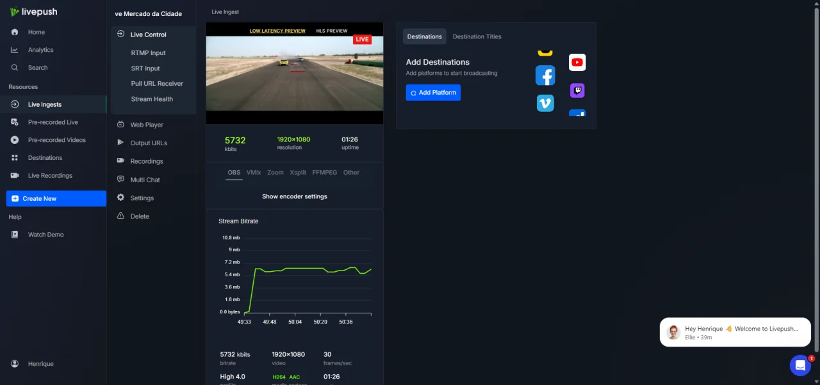Open Output URLs section

coord(149,143)
